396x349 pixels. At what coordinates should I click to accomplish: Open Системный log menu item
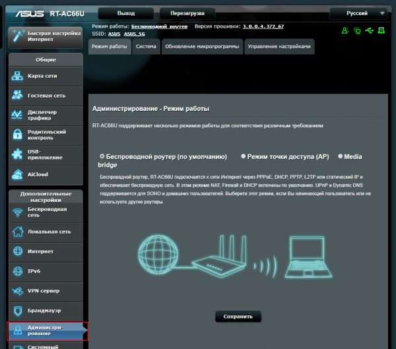click(x=46, y=346)
